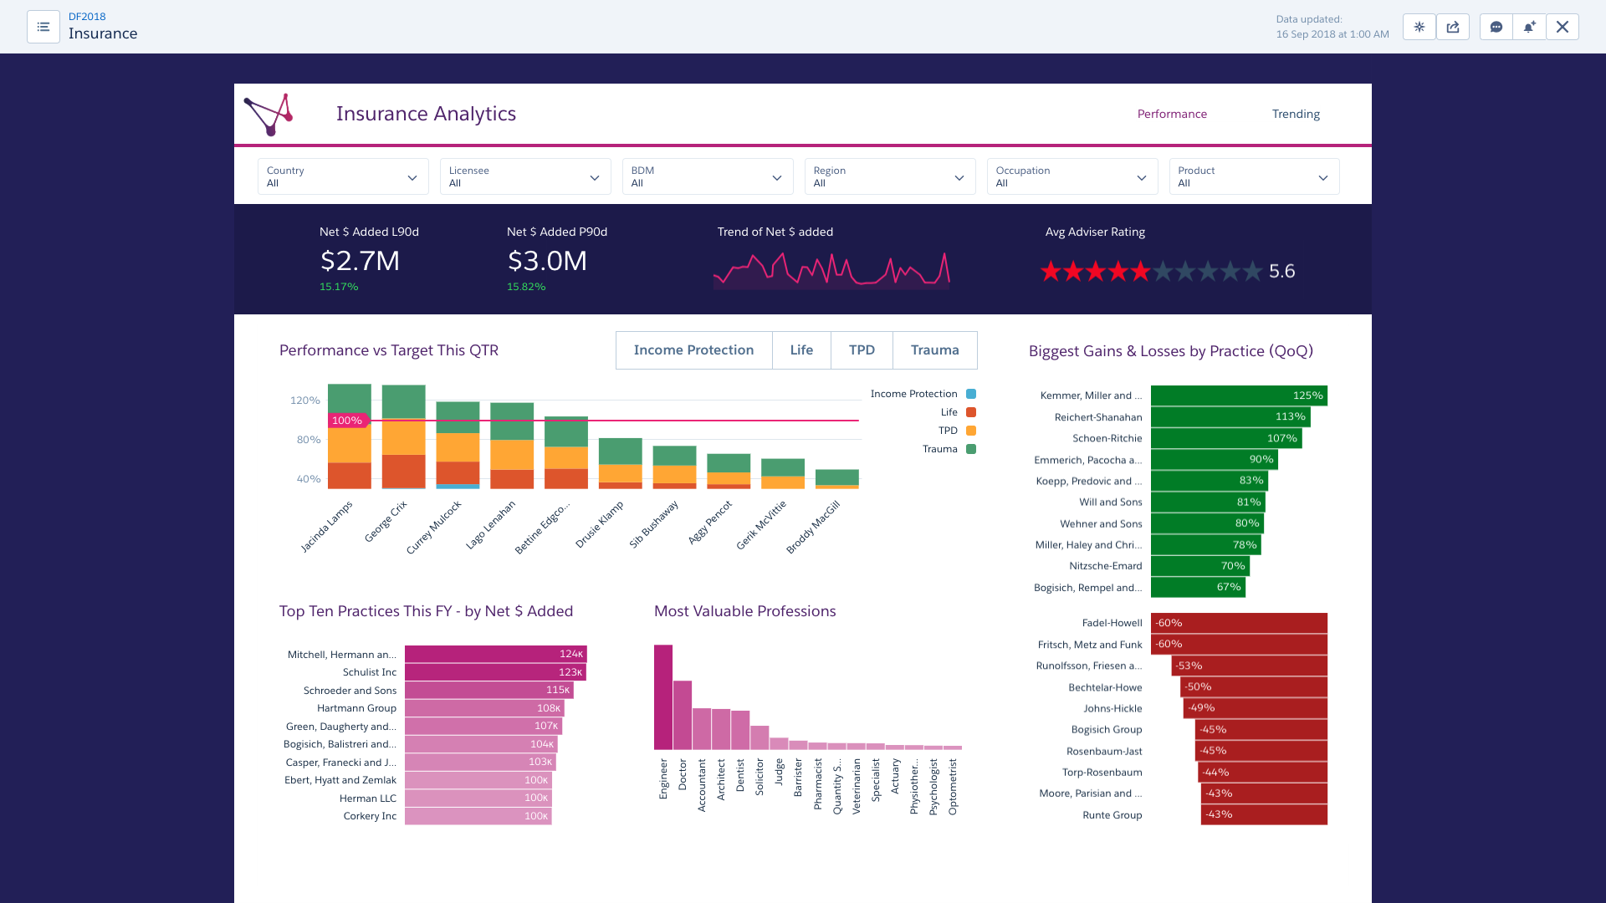
Task: Select the Performance tab
Action: pyautogui.click(x=1172, y=114)
